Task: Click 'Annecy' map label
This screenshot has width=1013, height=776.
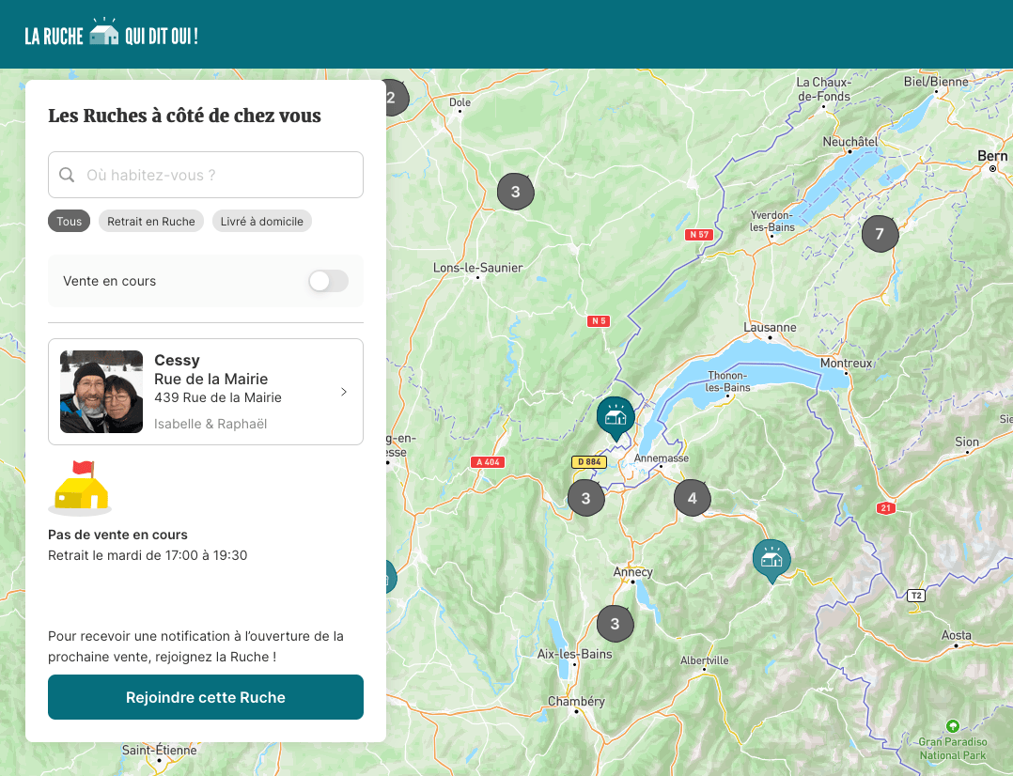Action: click(632, 572)
